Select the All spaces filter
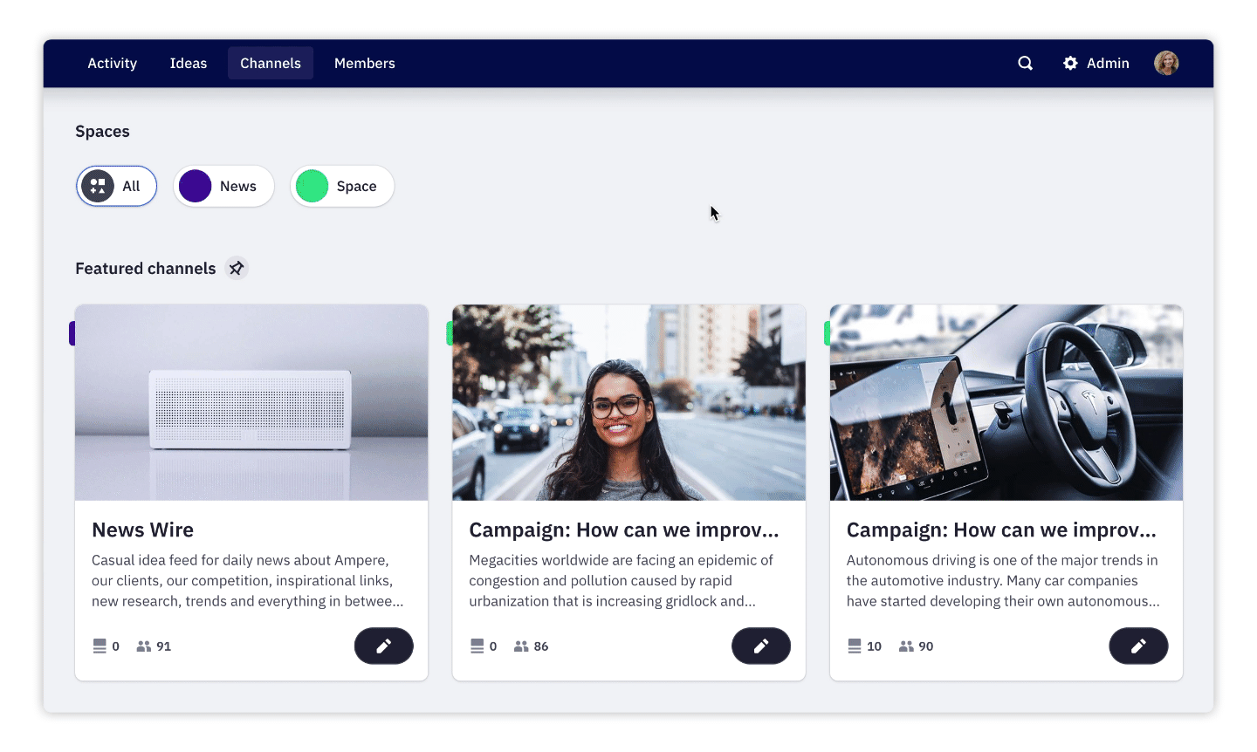This screenshot has height=752, width=1257. pos(117,186)
